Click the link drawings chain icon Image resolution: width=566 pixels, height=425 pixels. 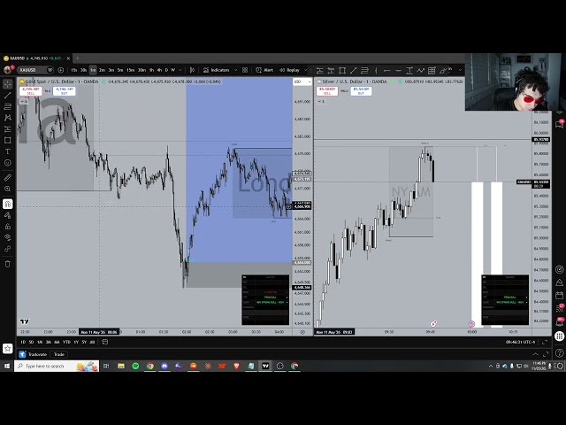[8, 249]
